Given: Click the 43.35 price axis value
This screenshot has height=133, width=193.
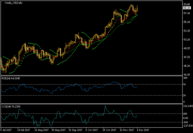Looking at the screenshot, I should (187, 75).
